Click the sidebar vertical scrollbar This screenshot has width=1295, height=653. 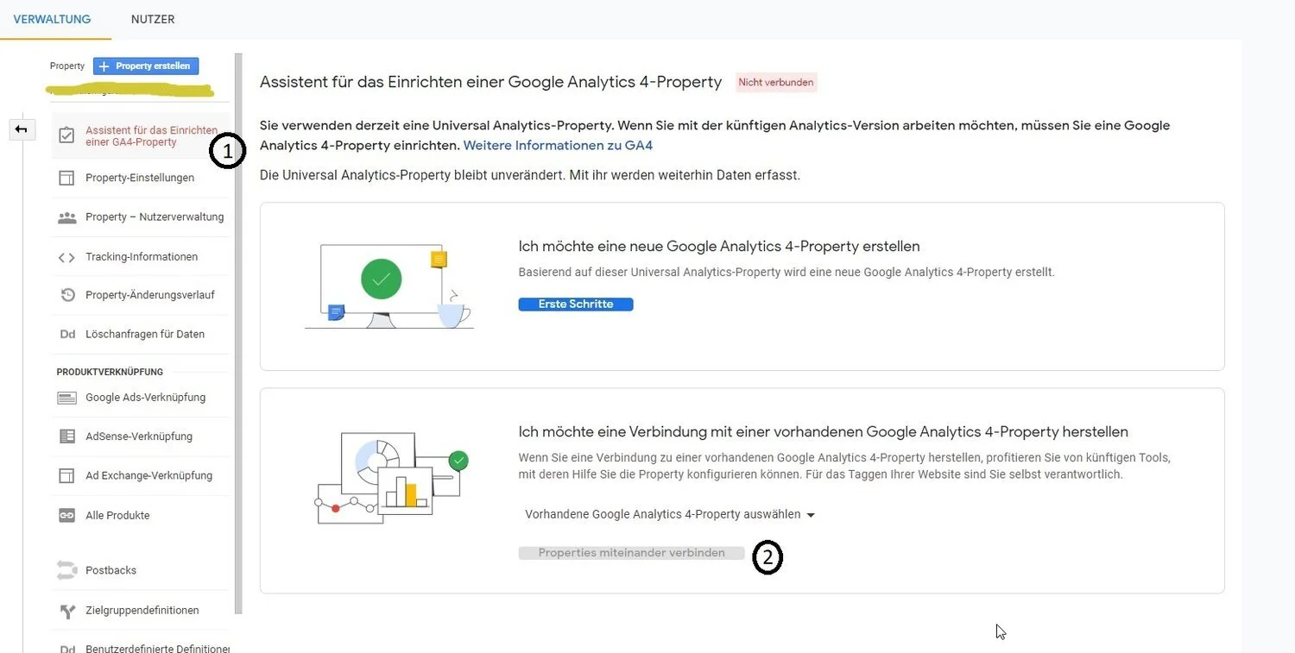[239, 333]
